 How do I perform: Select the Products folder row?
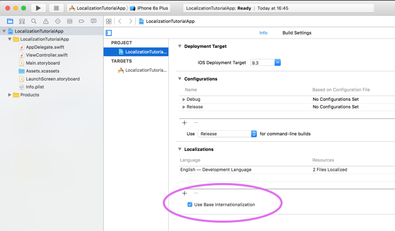(x=52, y=95)
